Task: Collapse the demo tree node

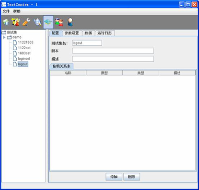Action: click(4, 37)
